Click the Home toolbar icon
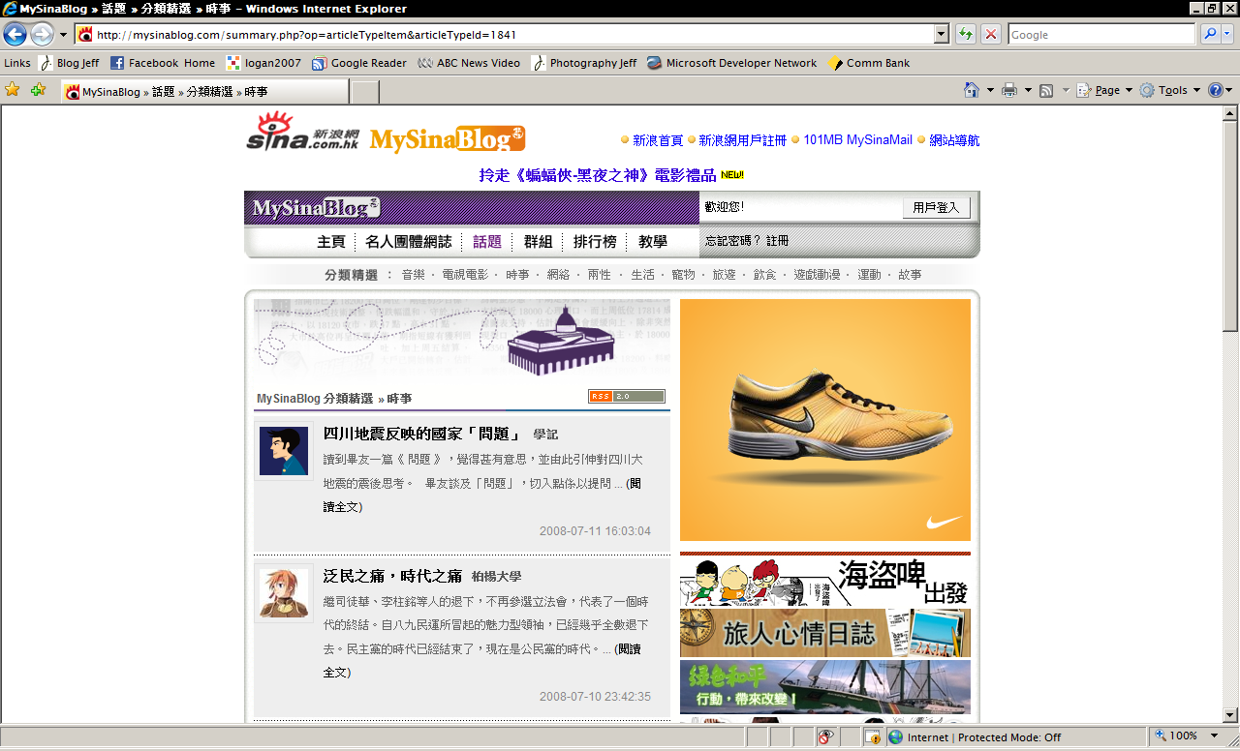Viewport: 1240px width, 751px height. click(972, 90)
